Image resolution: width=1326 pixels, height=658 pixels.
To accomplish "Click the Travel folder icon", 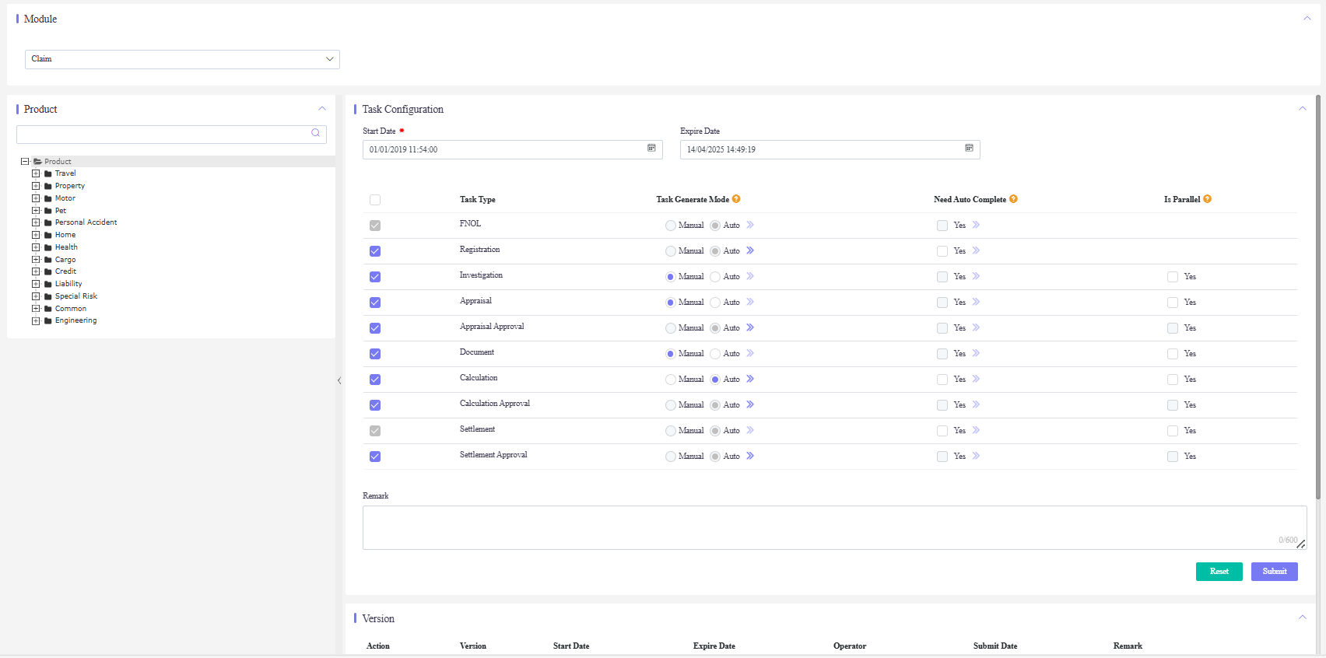I will 48,173.
